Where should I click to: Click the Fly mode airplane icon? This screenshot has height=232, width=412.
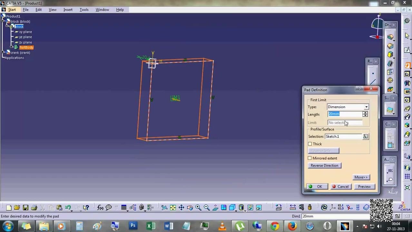(164, 208)
